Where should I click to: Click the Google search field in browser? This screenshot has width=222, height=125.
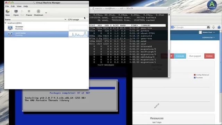pyautogui.click(x=191, y=27)
